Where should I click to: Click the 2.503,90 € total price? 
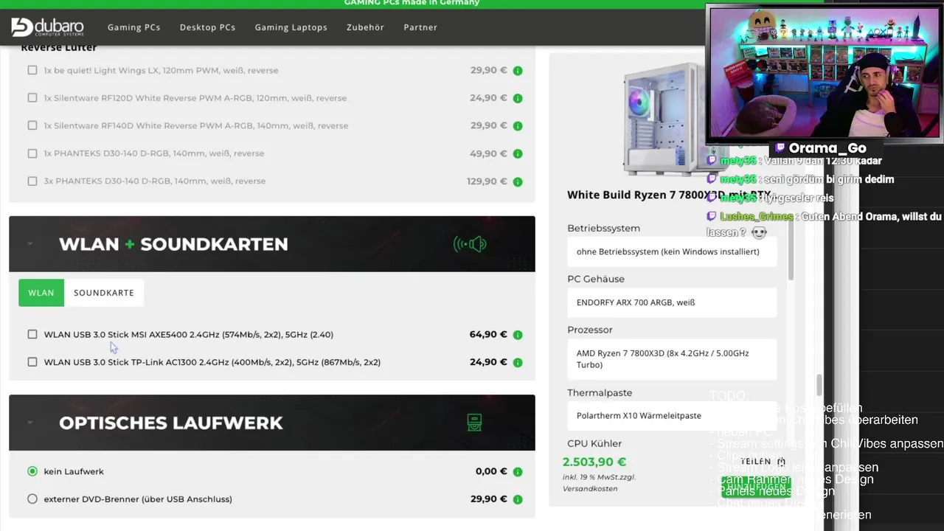594,462
